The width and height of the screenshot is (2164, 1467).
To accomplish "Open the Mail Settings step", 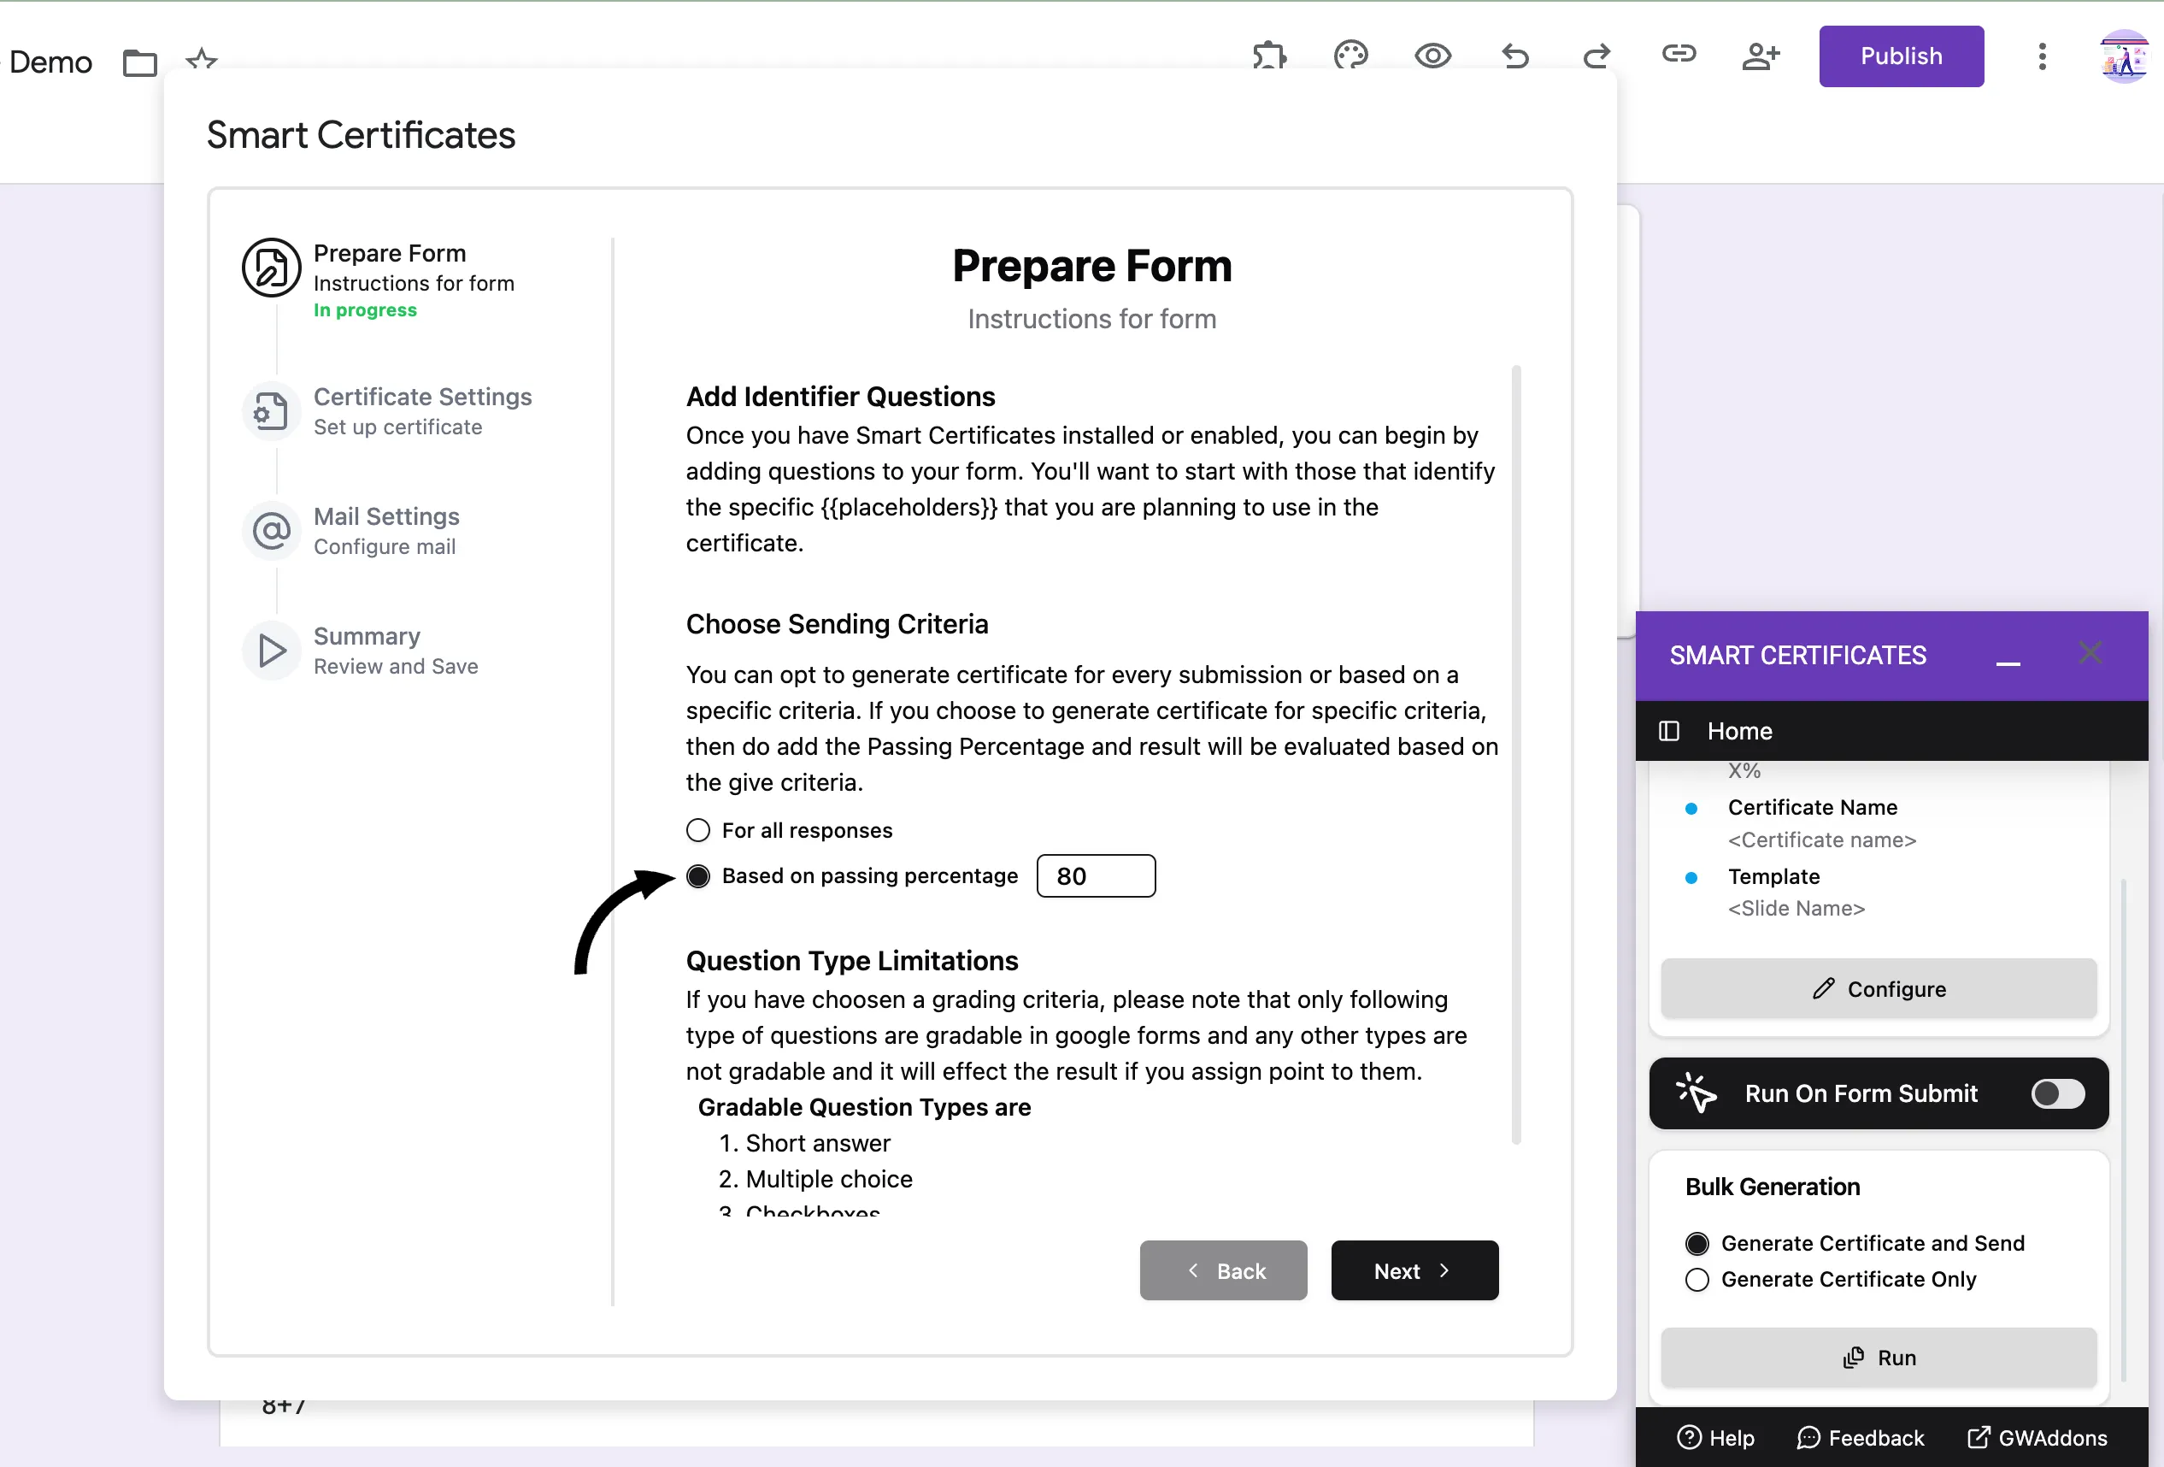I will (386, 530).
